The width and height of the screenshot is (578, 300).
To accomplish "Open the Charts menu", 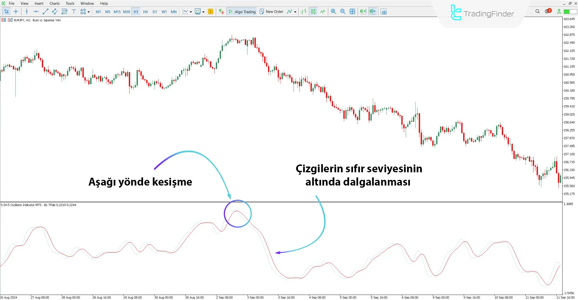I will [54, 3].
